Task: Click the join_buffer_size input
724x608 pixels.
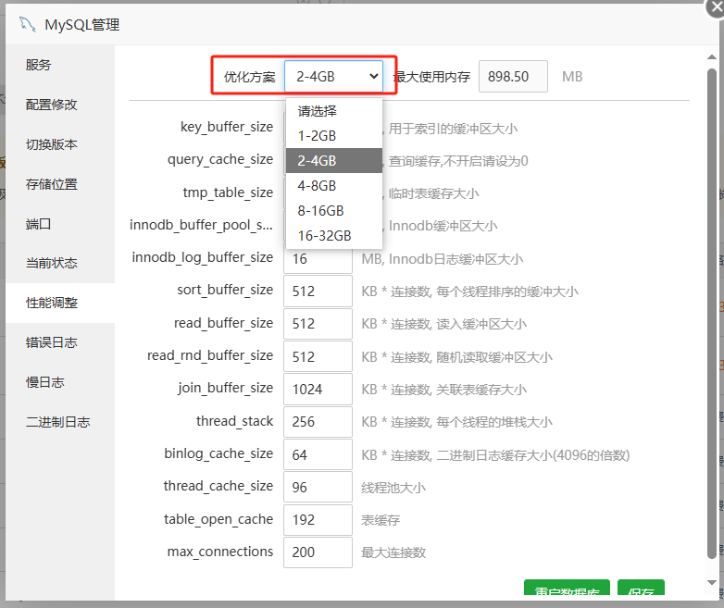Action: (x=318, y=389)
